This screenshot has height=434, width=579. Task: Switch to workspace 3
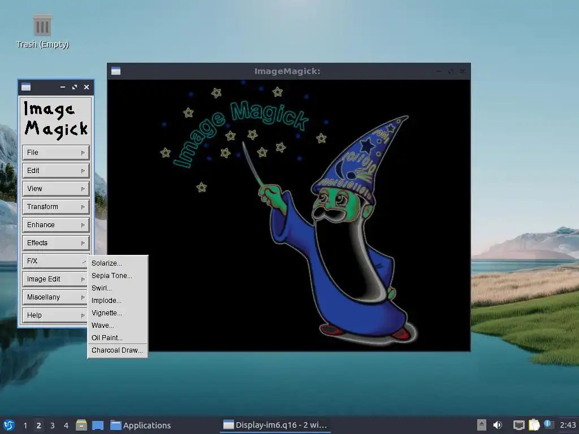(53, 426)
